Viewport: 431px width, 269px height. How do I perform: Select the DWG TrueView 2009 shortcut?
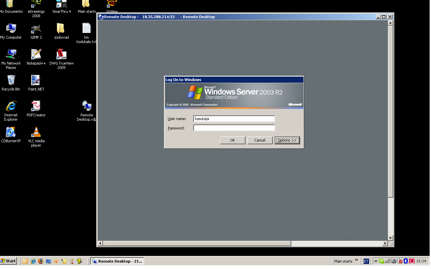[x=61, y=59]
